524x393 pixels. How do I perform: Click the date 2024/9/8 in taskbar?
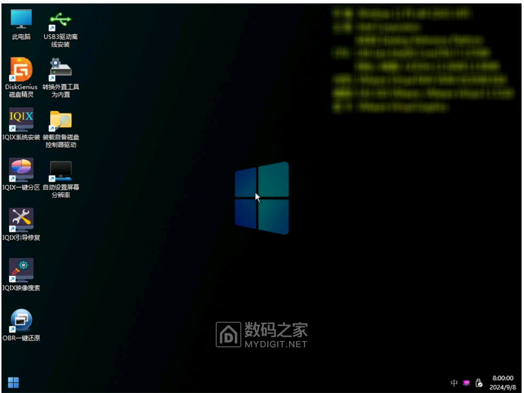503,387
